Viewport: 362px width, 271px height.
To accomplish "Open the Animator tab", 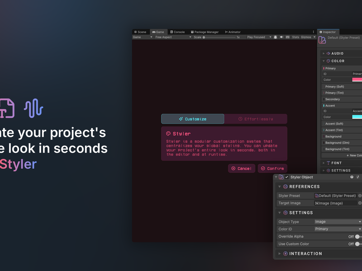I will pos(233,32).
